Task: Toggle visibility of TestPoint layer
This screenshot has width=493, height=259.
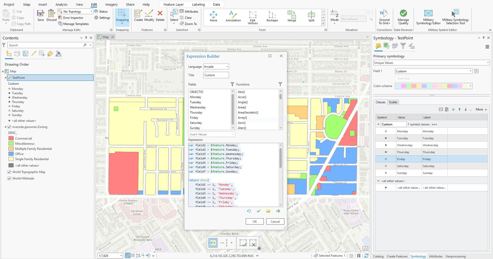Action: (x=10, y=78)
